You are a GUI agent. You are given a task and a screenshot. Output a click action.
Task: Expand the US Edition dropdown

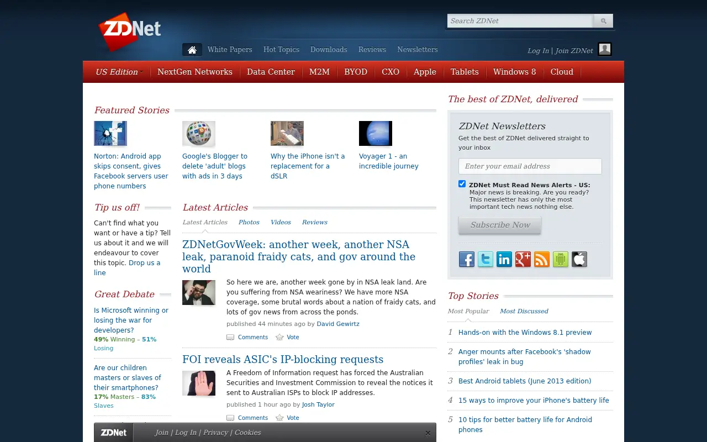pyautogui.click(x=119, y=72)
